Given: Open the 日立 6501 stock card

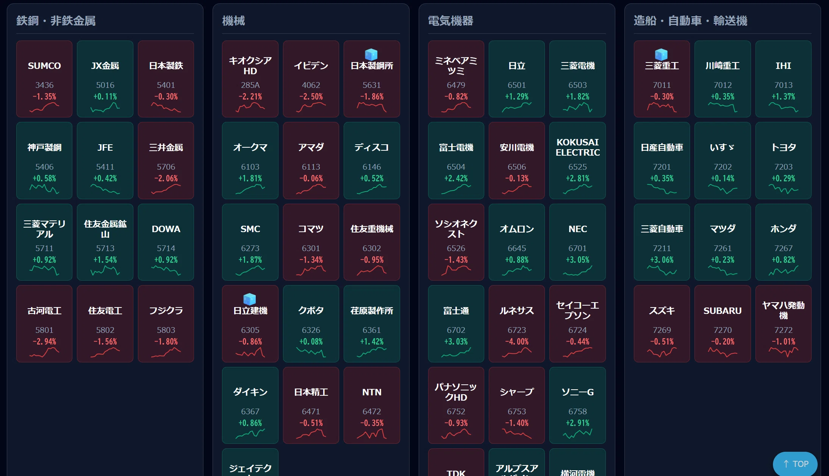Looking at the screenshot, I should point(517,79).
